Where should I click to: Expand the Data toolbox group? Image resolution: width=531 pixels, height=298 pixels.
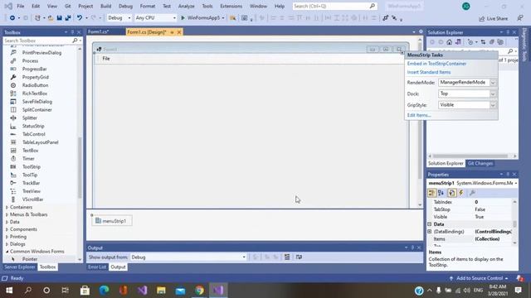point(7,222)
